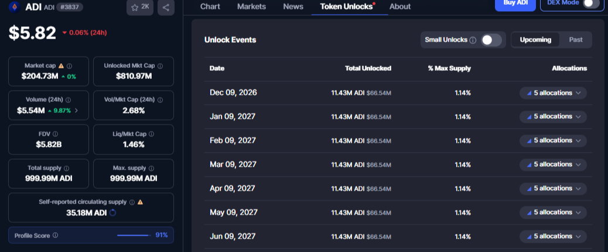Click 11.43M ADI in Jun 09, 2027 row
The image size is (608, 252).
[x=348, y=237]
